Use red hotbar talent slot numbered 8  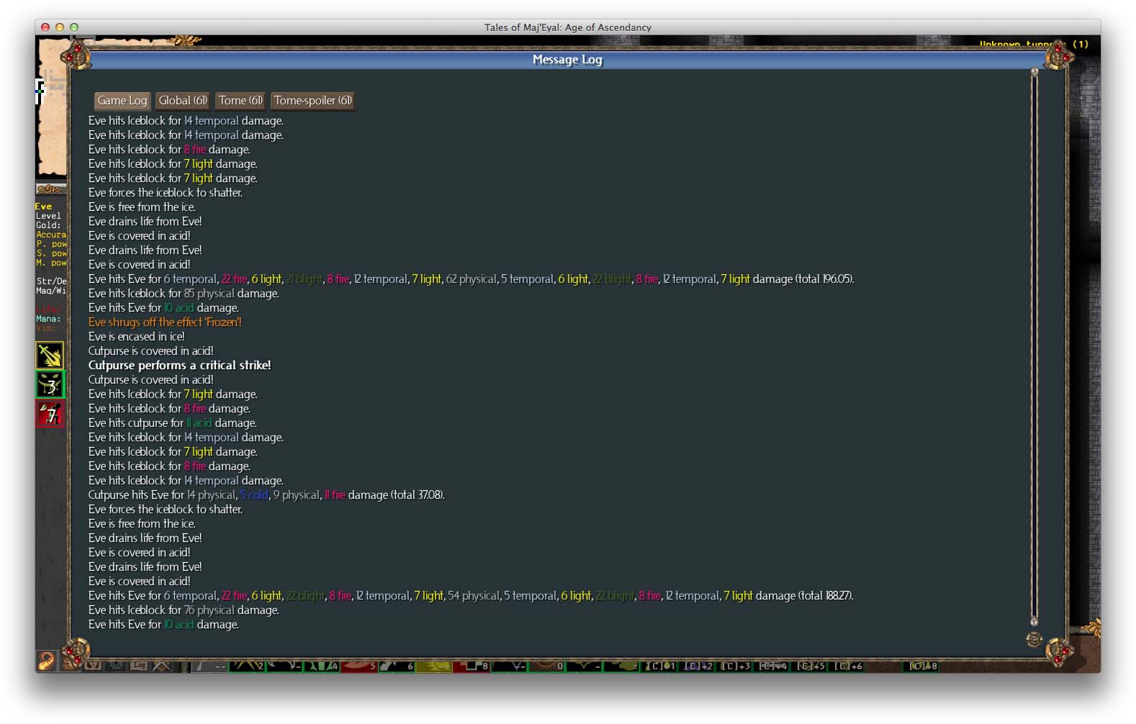pyautogui.click(x=472, y=666)
